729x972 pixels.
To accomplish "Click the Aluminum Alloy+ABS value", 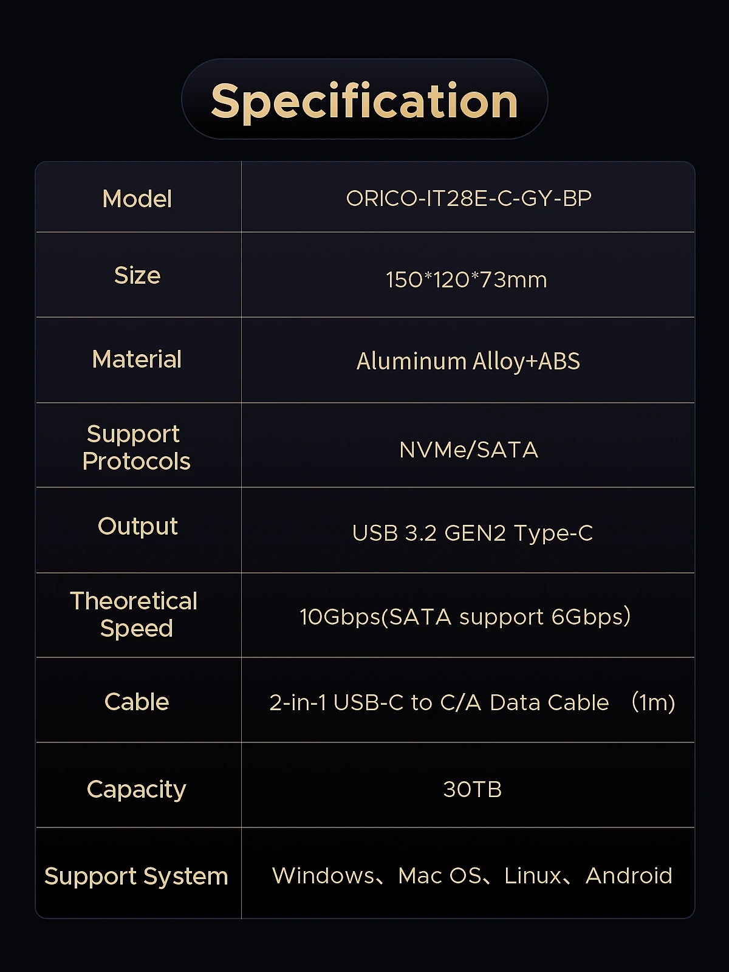I will coord(468,361).
